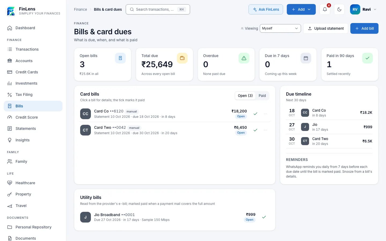Click the FinLens logo icon
Screen dimensions: 386x241
[x=11, y=11]
